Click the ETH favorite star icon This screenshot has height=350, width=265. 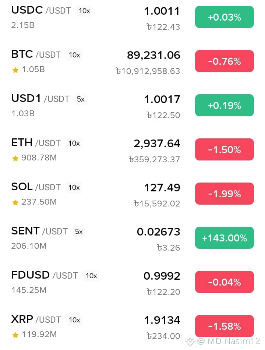15,158
